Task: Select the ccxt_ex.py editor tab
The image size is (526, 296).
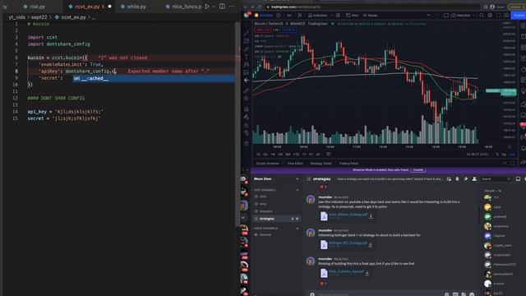Action: pyautogui.click(x=90, y=7)
